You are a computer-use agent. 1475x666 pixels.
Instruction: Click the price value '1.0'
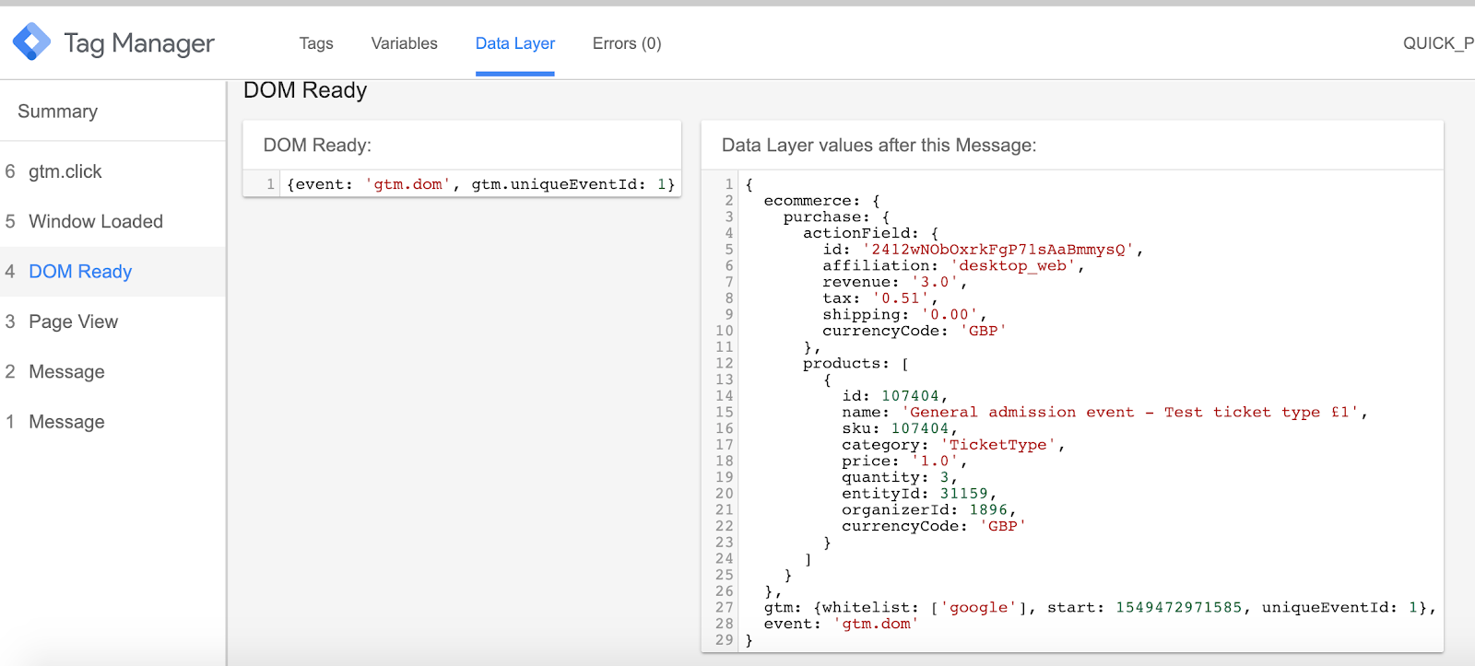point(934,462)
